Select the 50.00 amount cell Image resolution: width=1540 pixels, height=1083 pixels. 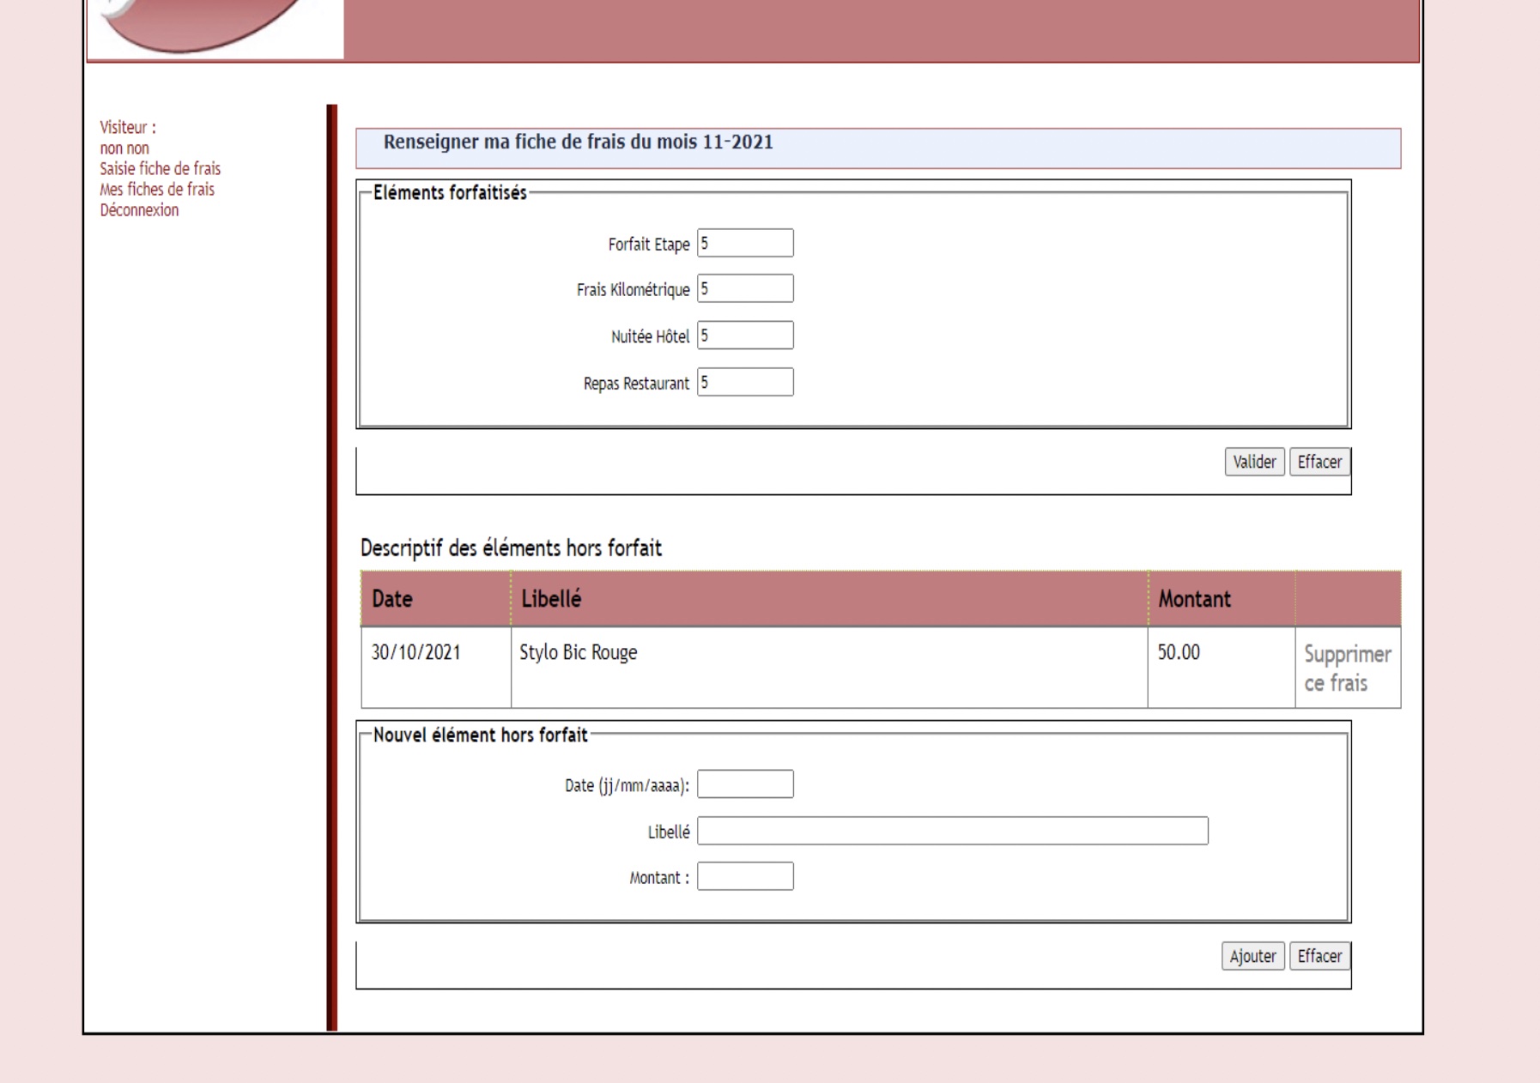point(1222,668)
